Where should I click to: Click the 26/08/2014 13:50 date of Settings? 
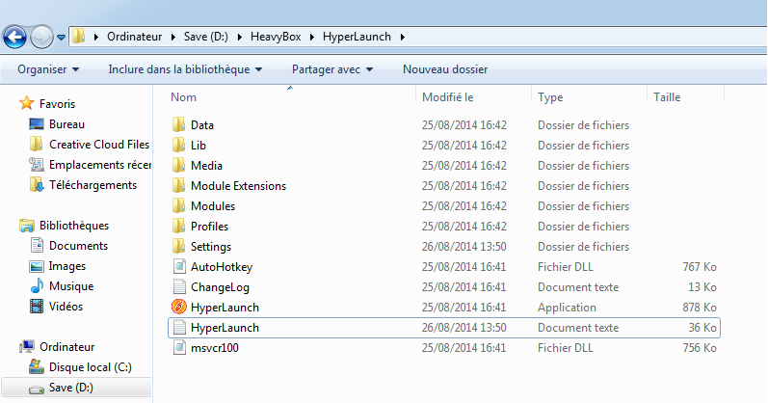pyautogui.click(x=463, y=247)
